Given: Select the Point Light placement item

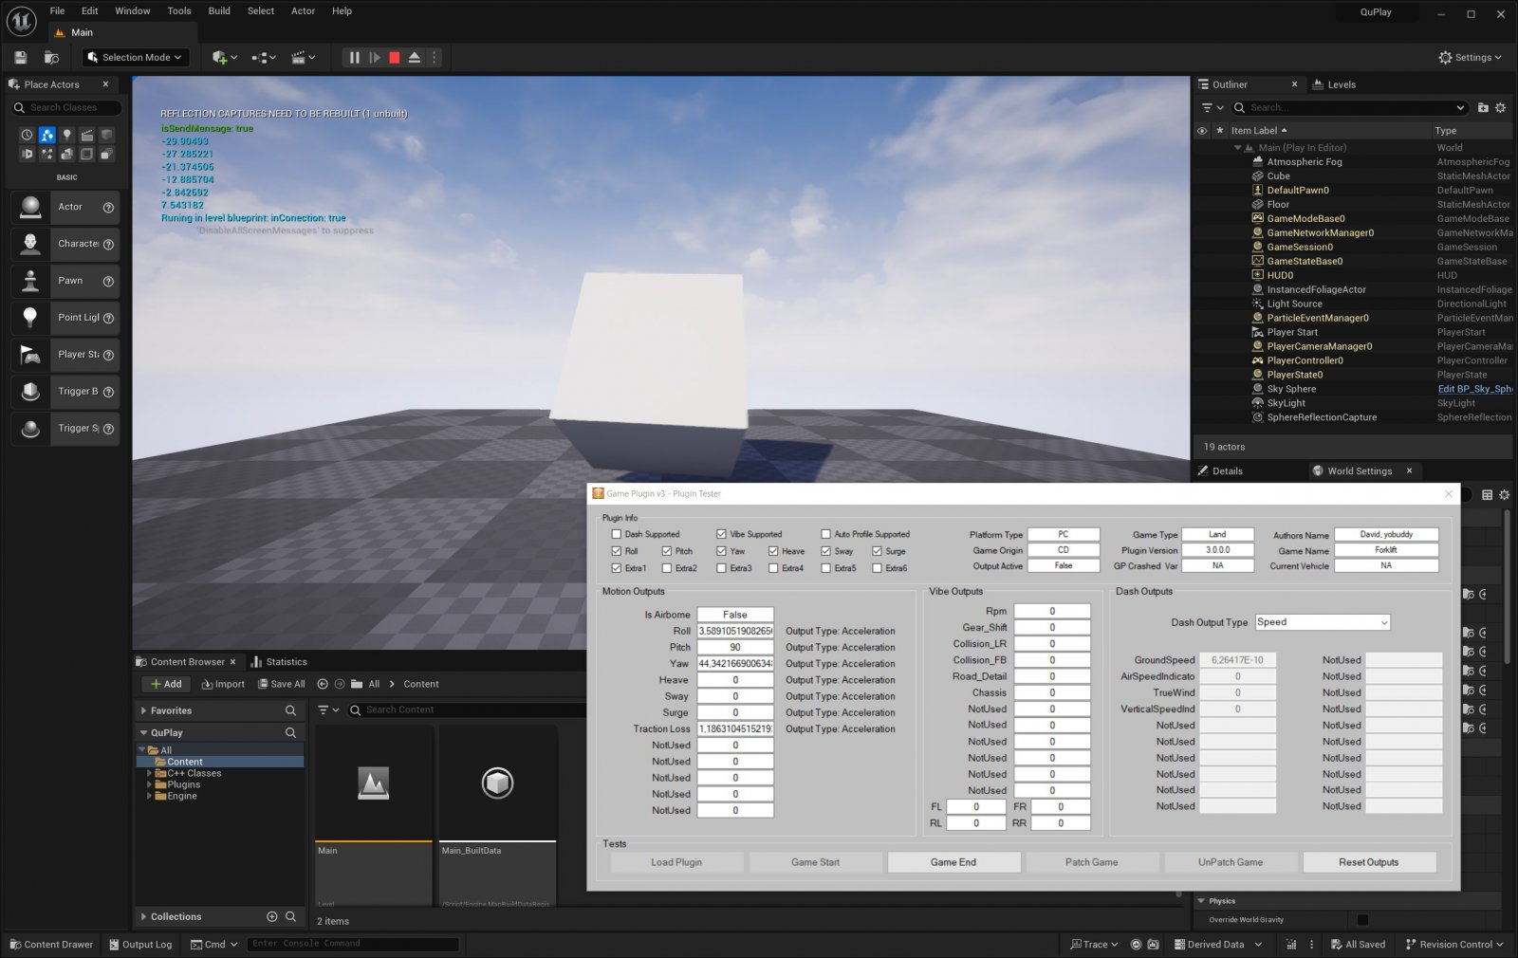Looking at the screenshot, I should click(65, 318).
